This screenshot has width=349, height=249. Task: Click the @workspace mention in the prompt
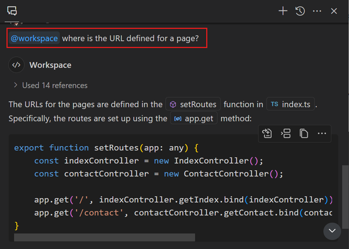click(x=34, y=38)
